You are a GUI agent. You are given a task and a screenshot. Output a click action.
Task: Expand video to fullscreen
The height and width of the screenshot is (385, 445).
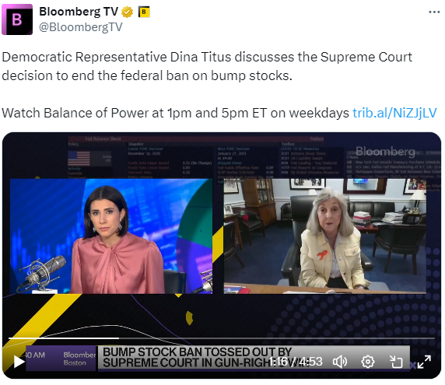pos(424,362)
